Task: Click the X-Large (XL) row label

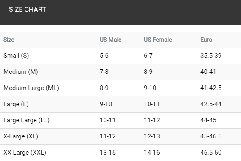Action: coord(21,136)
